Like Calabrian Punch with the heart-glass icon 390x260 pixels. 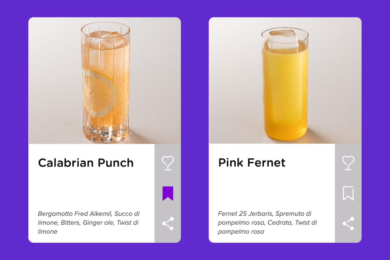pyautogui.click(x=168, y=163)
